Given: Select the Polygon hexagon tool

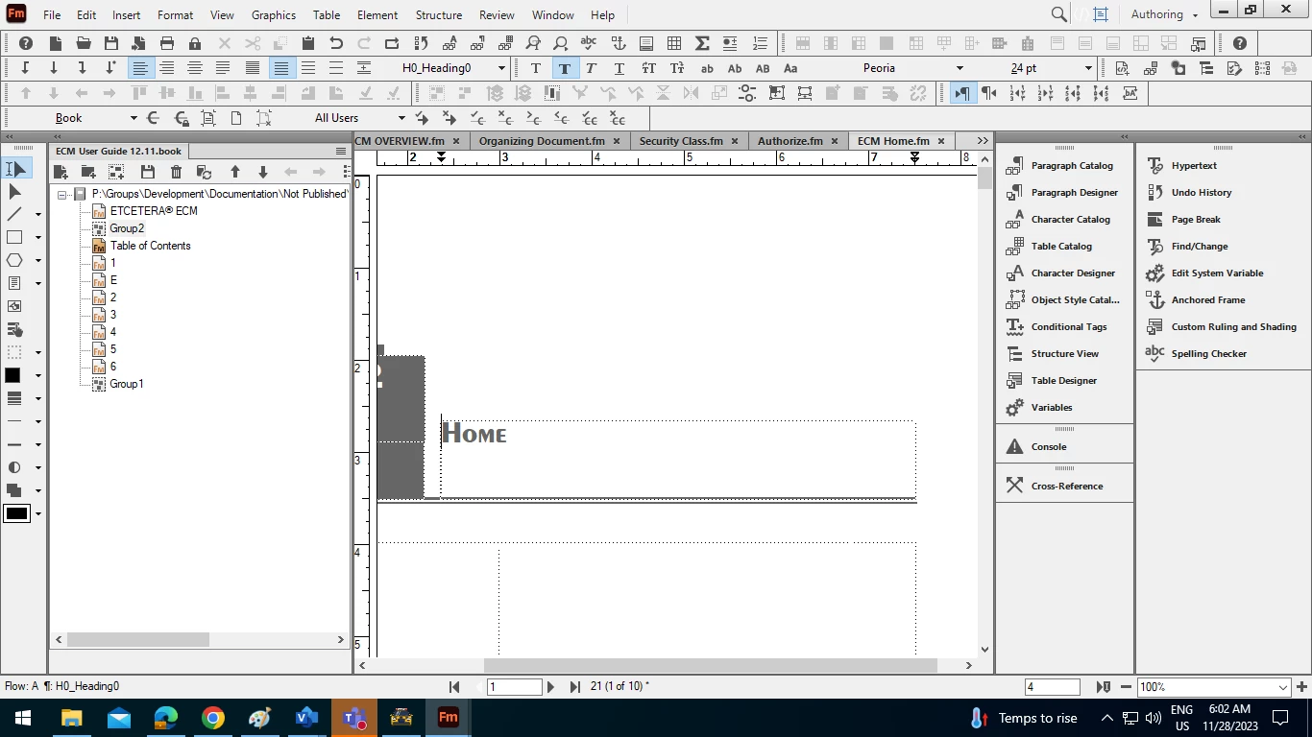Looking at the screenshot, I should (x=15, y=260).
